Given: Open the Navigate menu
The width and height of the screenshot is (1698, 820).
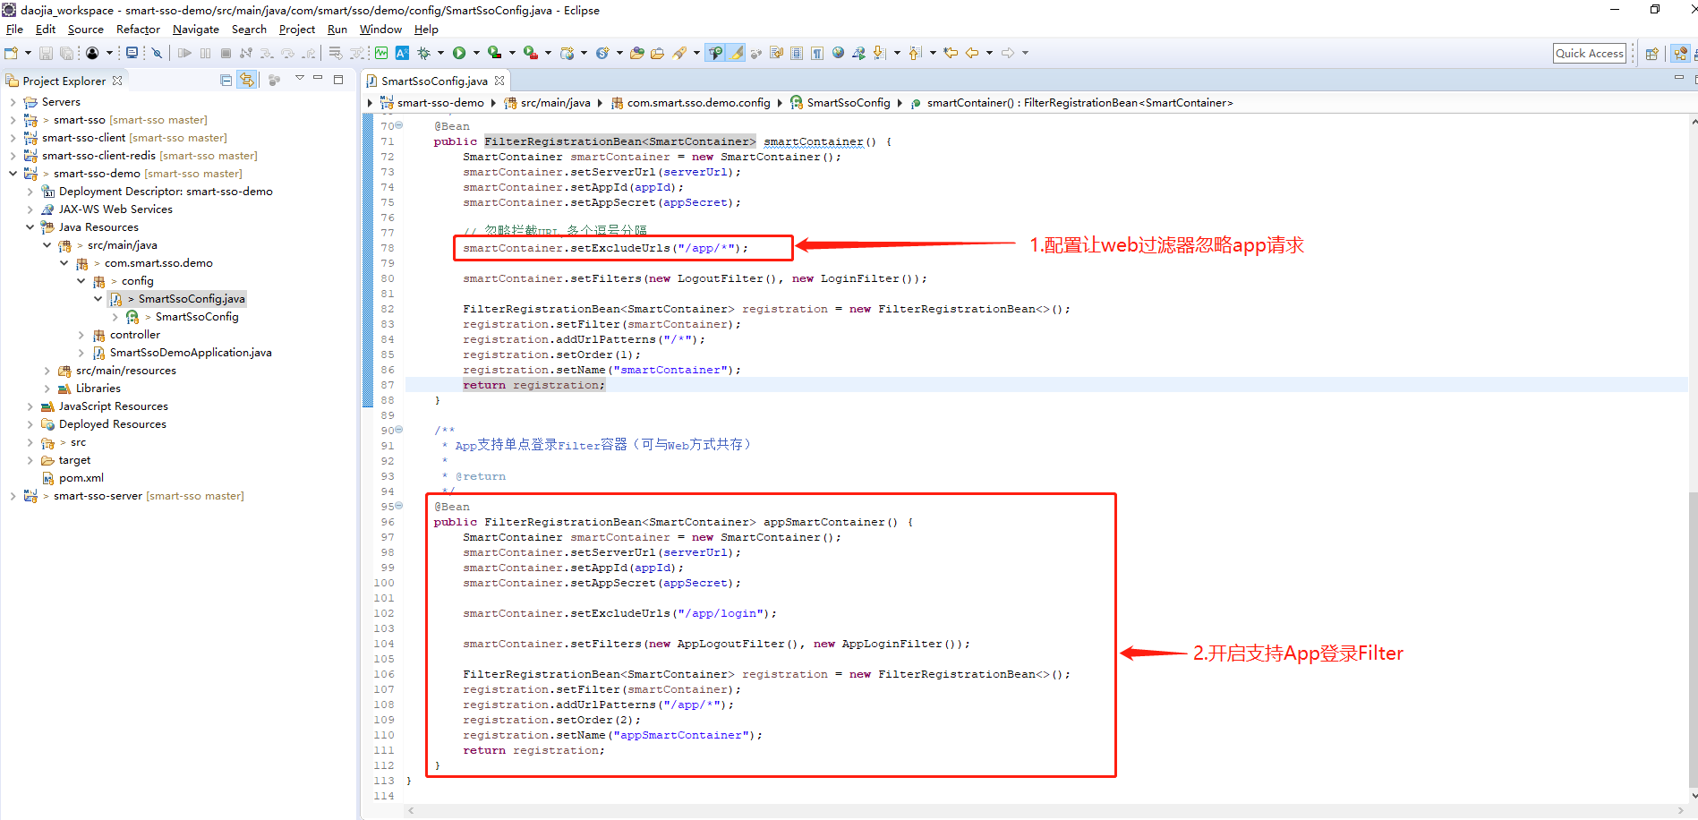Looking at the screenshot, I should [x=195, y=29].
